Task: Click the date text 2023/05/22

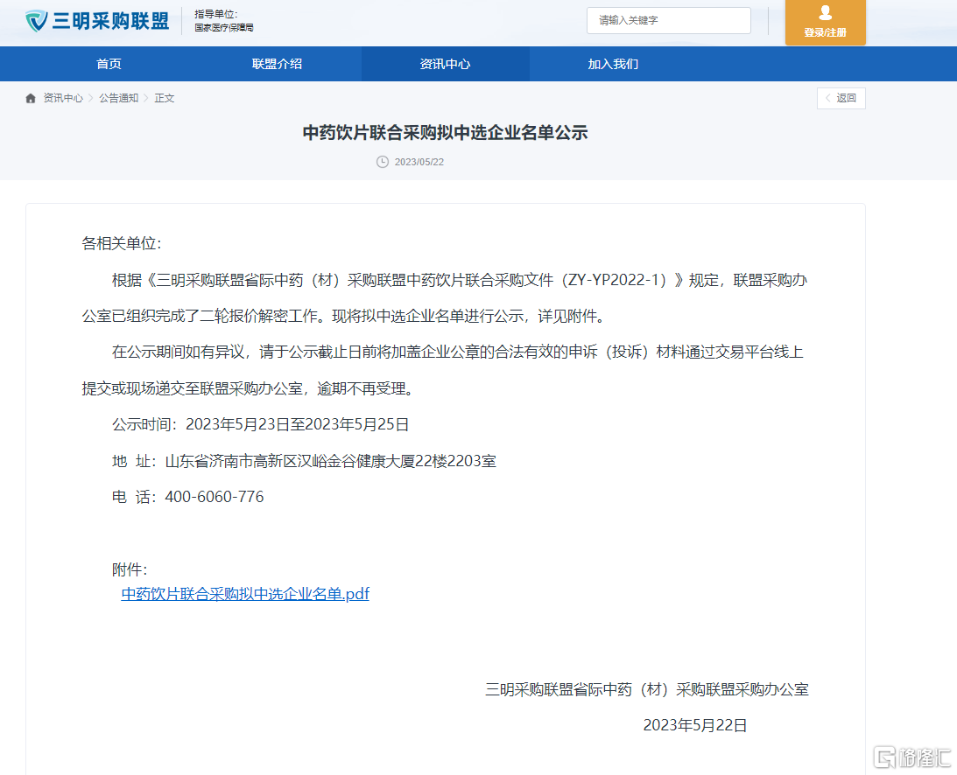Action: (419, 162)
